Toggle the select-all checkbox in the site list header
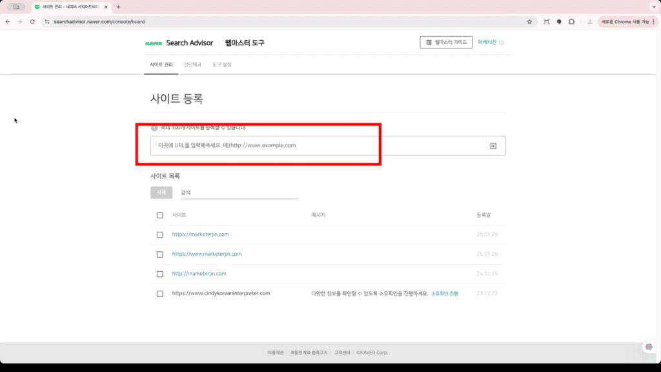 tap(159, 215)
